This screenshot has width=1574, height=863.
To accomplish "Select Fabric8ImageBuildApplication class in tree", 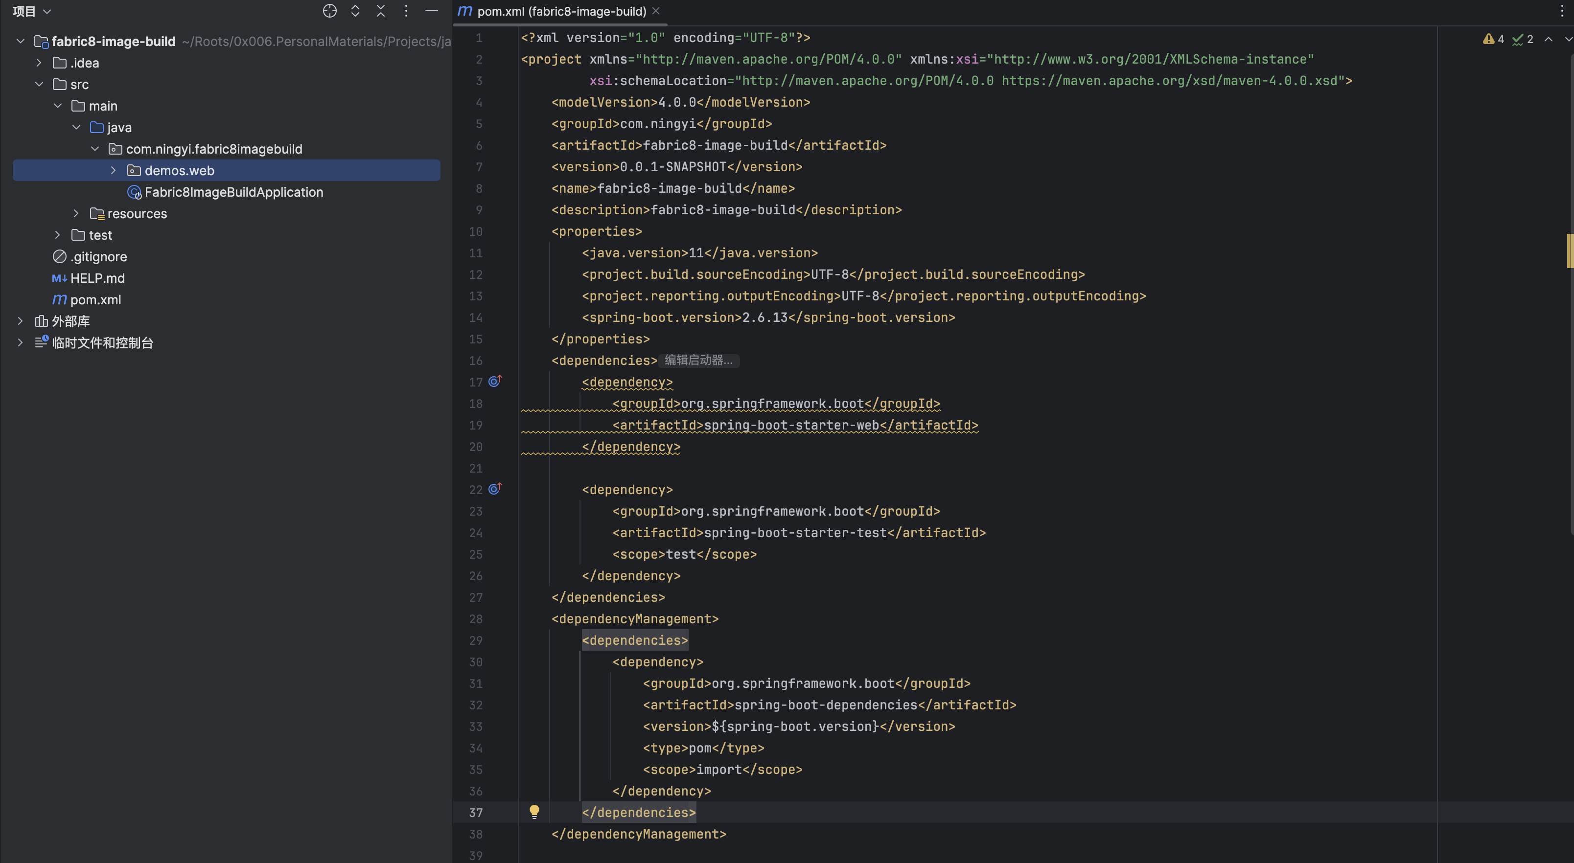I will [233, 192].
